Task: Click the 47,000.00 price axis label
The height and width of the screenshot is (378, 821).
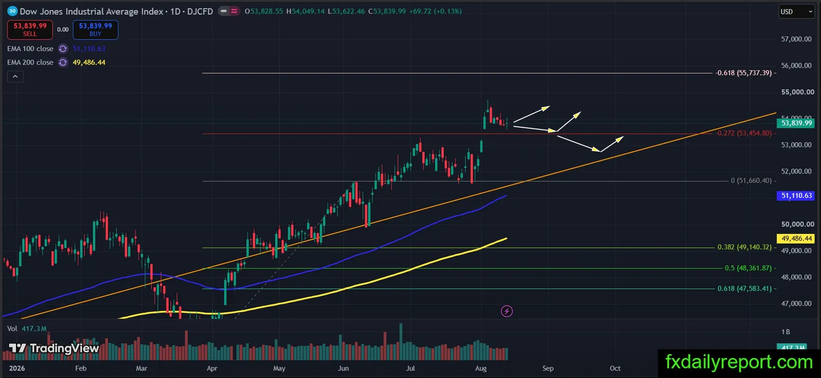Action: [x=796, y=304]
